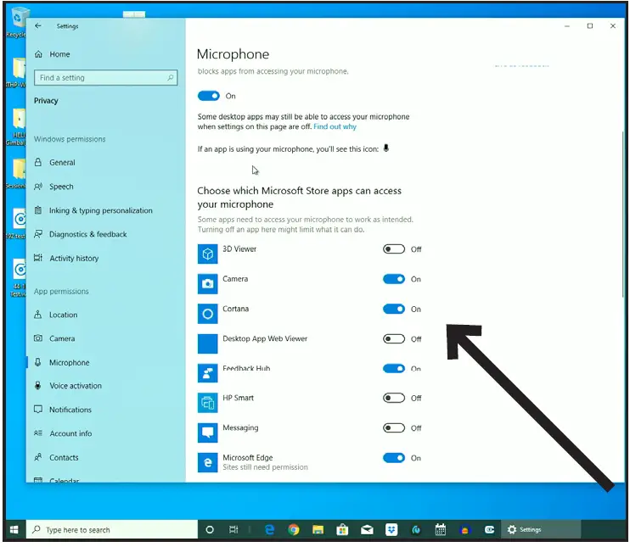The width and height of the screenshot is (630, 547).
Task: Enable microphone for Desktop App Web Viewer
Action: (394, 339)
